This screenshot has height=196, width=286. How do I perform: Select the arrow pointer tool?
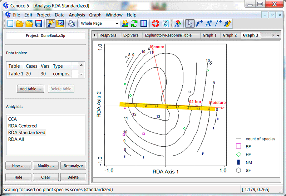click(x=190, y=24)
